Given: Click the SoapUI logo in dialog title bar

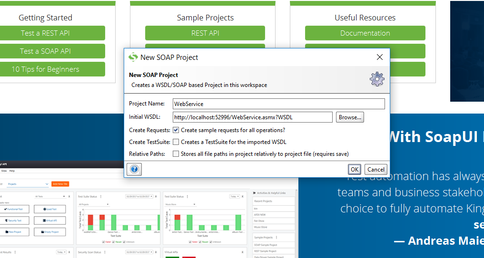Looking at the screenshot, I should (x=133, y=57).
